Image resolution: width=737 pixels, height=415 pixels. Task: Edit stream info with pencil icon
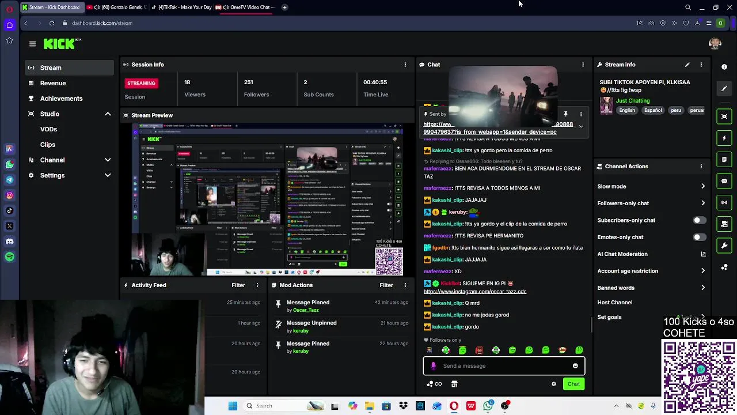coord(687,65)
